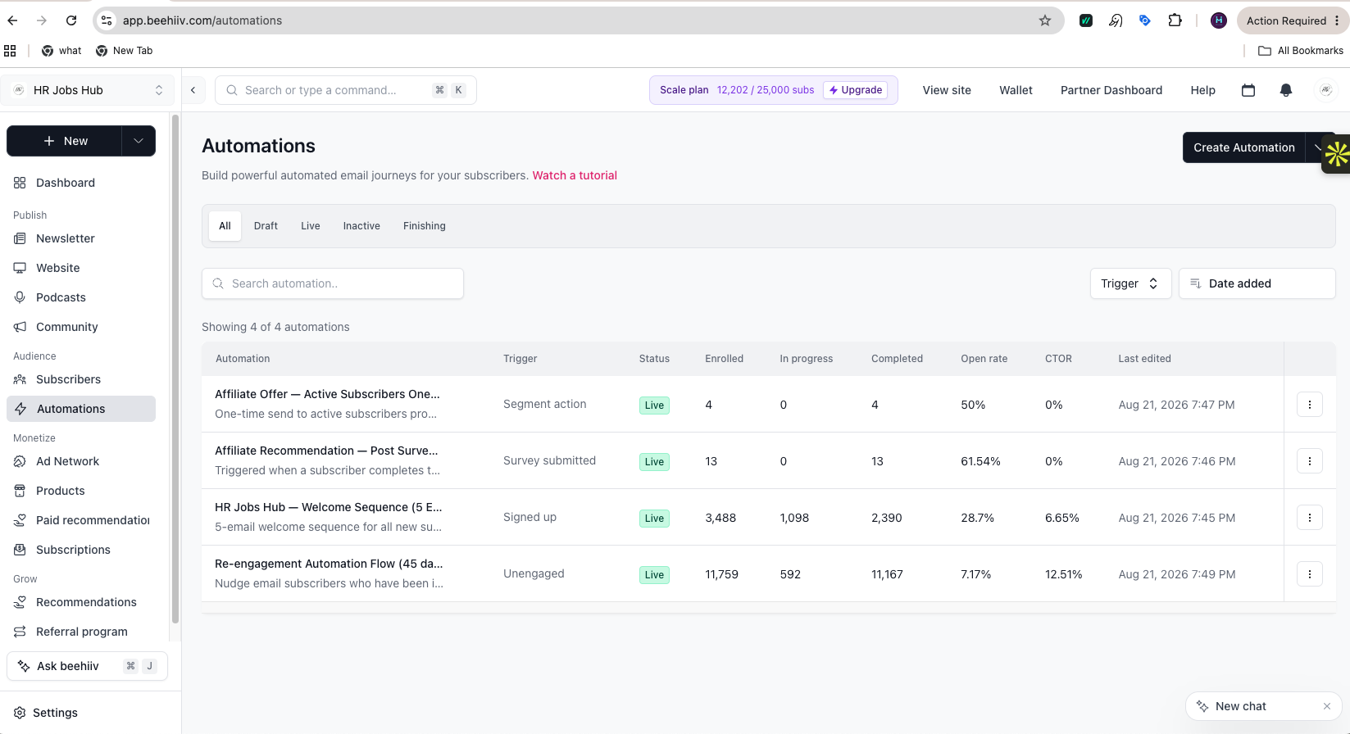Click the Create Automation button
Viewport: 1350px width, 734px height.
coord(1243,147)
